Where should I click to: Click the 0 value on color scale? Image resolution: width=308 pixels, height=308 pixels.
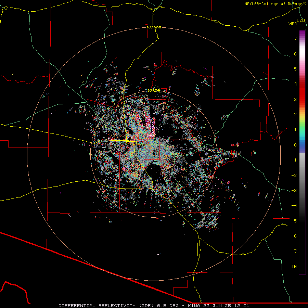pos(295,145)
